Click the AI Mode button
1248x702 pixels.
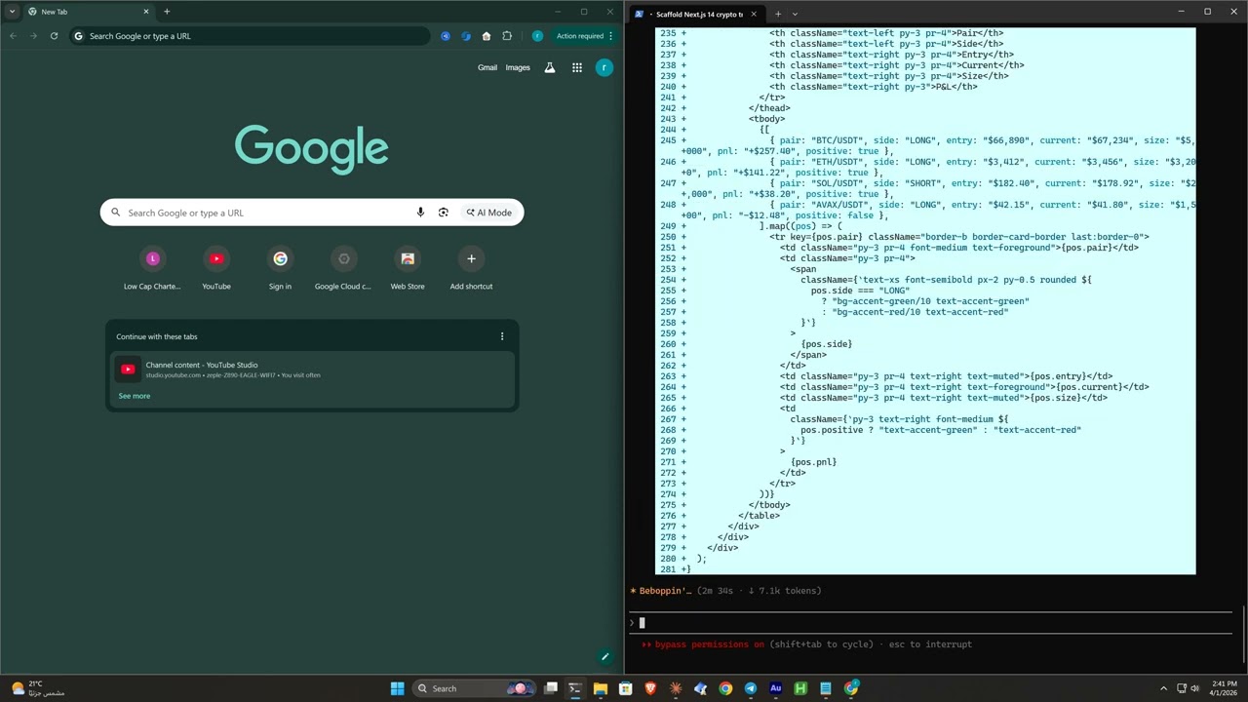coord(488,213)
